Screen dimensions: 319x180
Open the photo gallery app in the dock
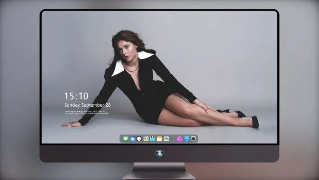[x=166, y=139]
